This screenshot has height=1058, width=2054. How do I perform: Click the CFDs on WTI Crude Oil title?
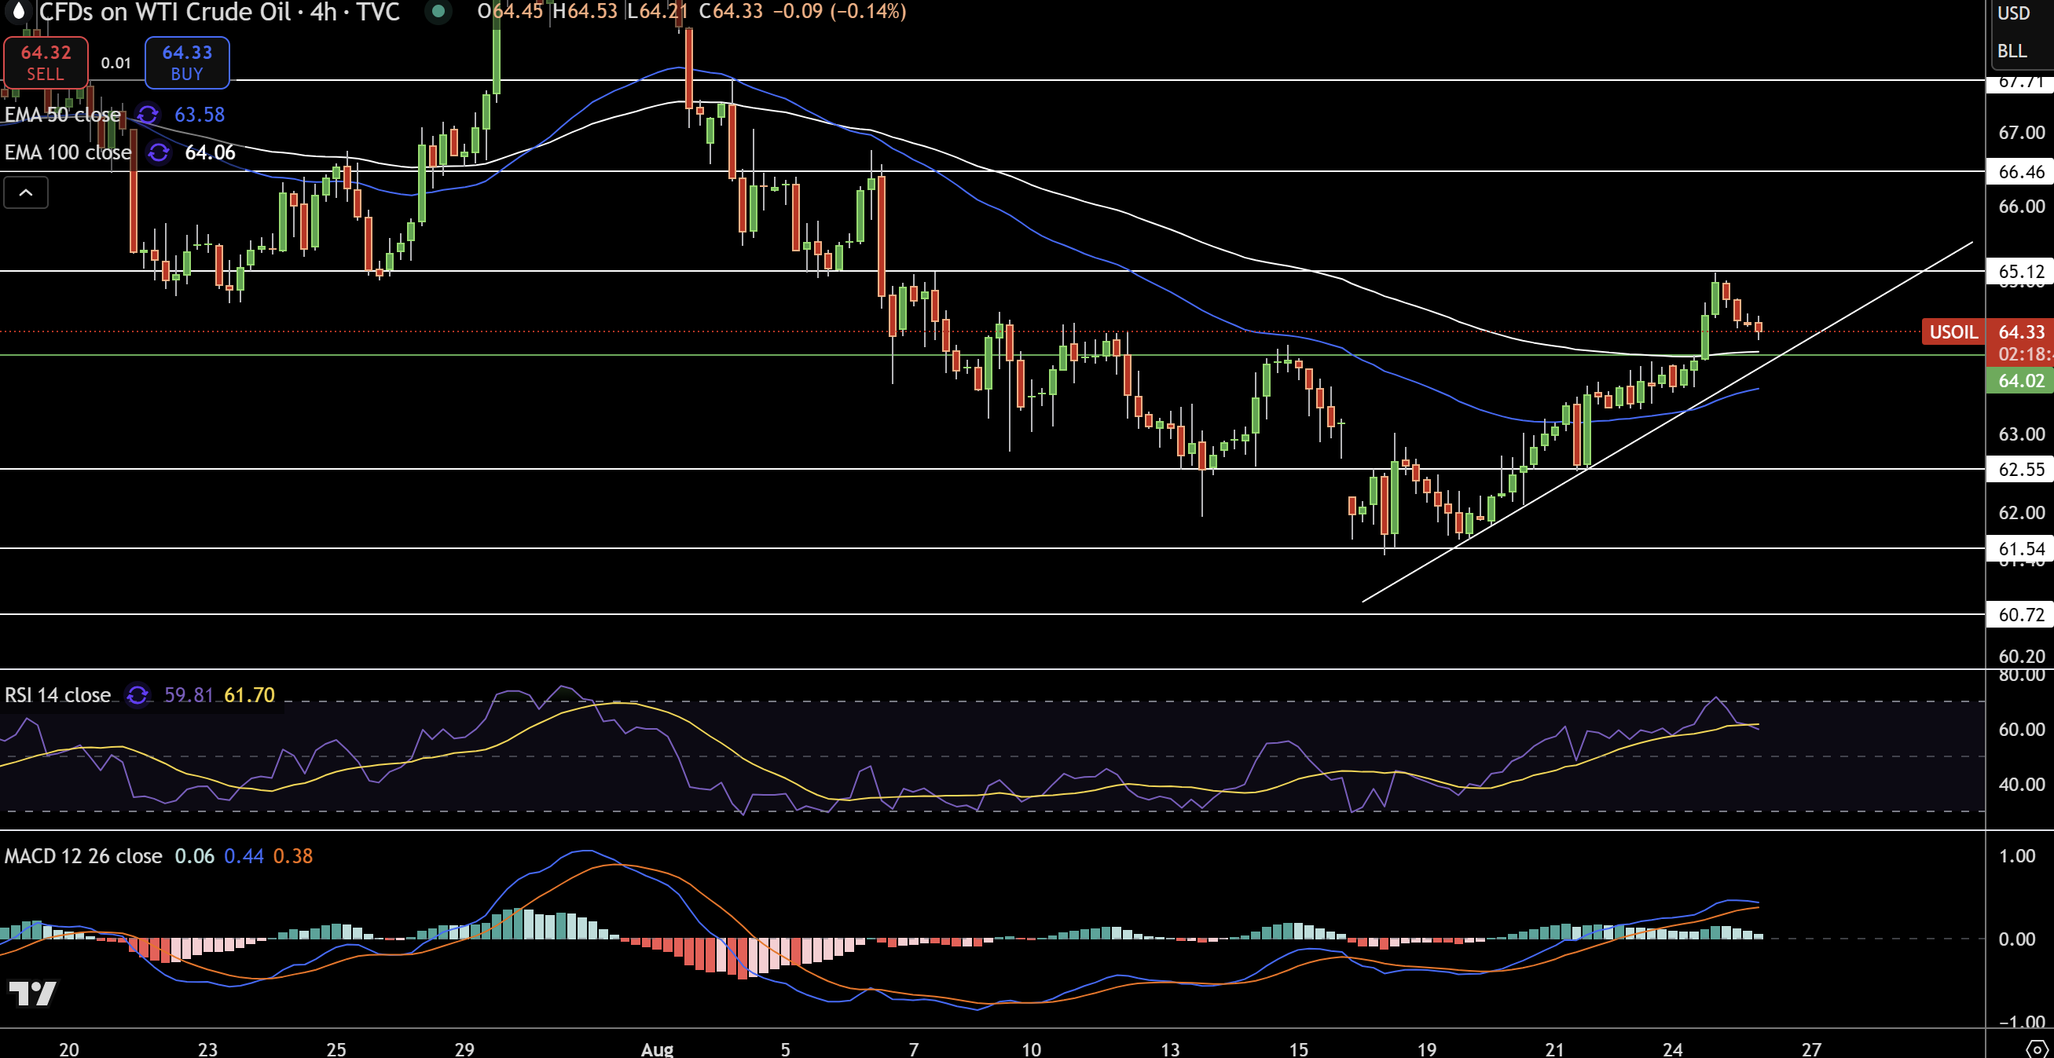pos(165,11)
